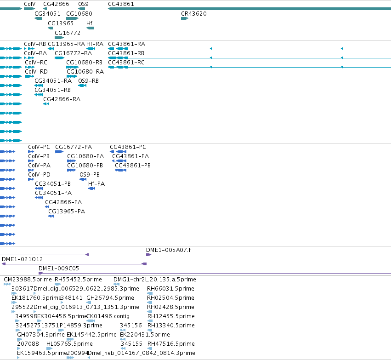The image size is (391, 360).
Task: Select the CG16772-RA transcript
Action: pyautogui.click(x=60, y=58)
